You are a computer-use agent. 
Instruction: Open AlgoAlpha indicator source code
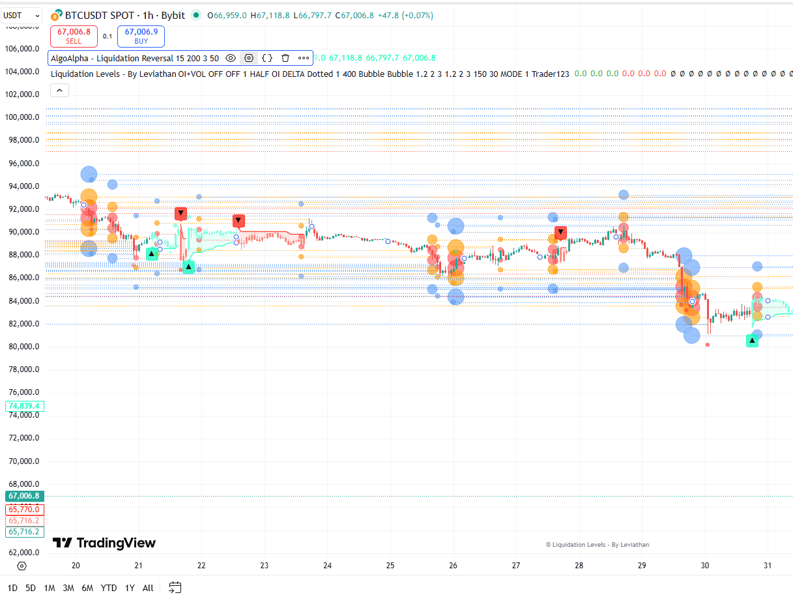click(267, 58)
